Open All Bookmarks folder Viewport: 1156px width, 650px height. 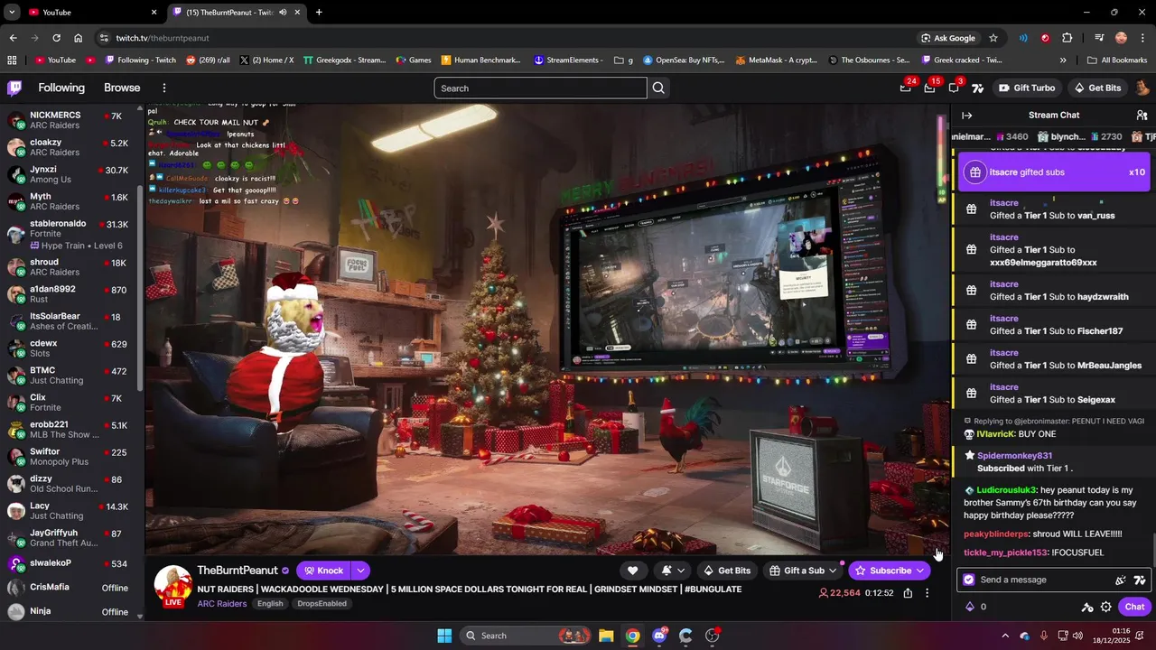point(1117,60)
